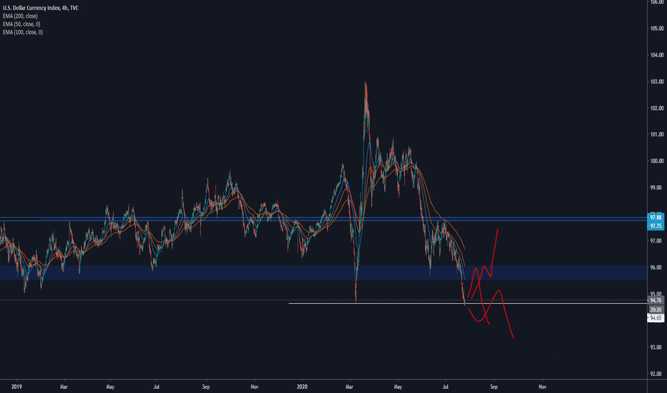
Task: Click the 103.00 price axis value
Action: (657, 81)
